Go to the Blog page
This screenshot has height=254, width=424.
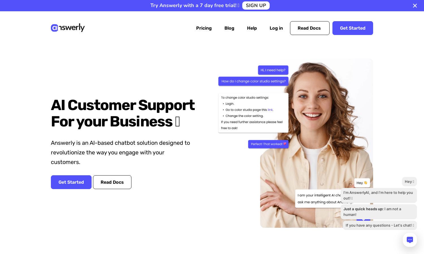229,28
